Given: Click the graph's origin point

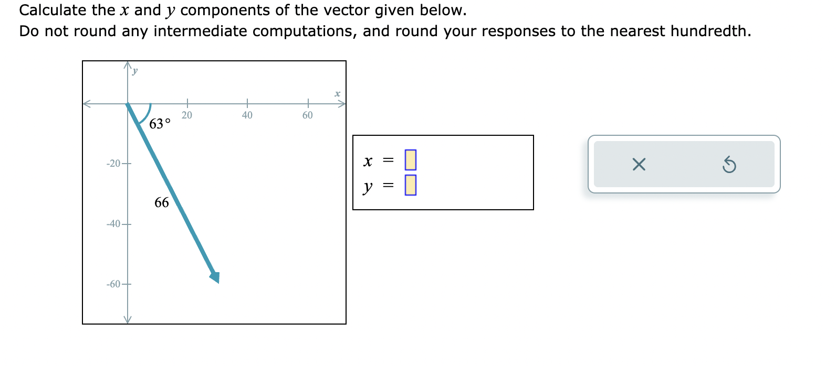Looking at the screenshot, I should (127, 104).
